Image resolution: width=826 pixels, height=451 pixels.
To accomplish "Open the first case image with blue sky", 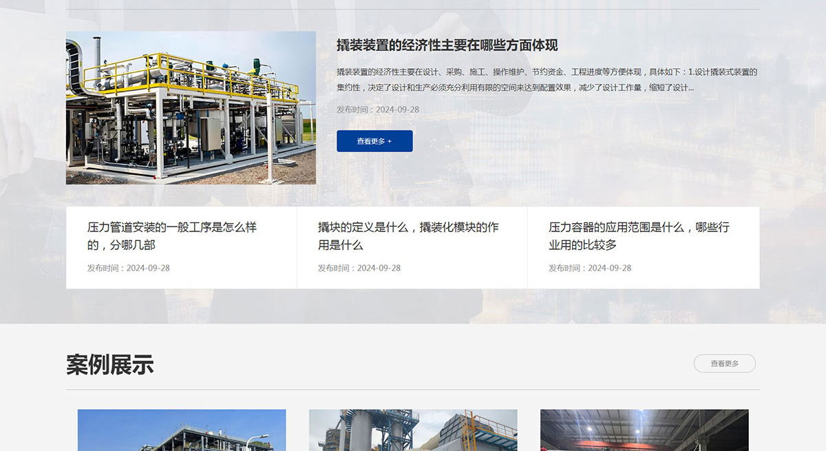I will click(x=182, y=430).
